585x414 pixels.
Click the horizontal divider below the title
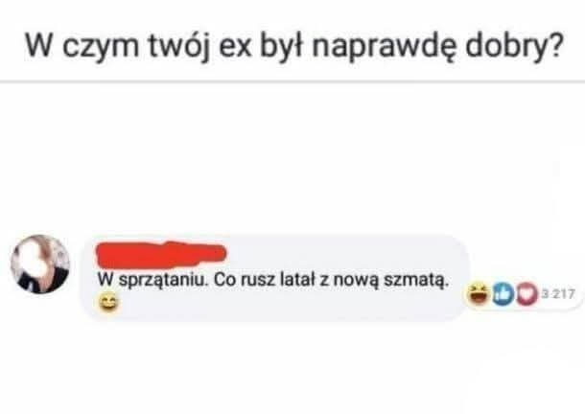click(292, 80)
